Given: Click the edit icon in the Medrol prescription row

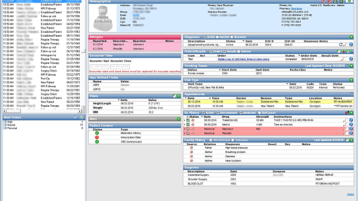Looking at the screenshot, I should (x=345, y=125).
